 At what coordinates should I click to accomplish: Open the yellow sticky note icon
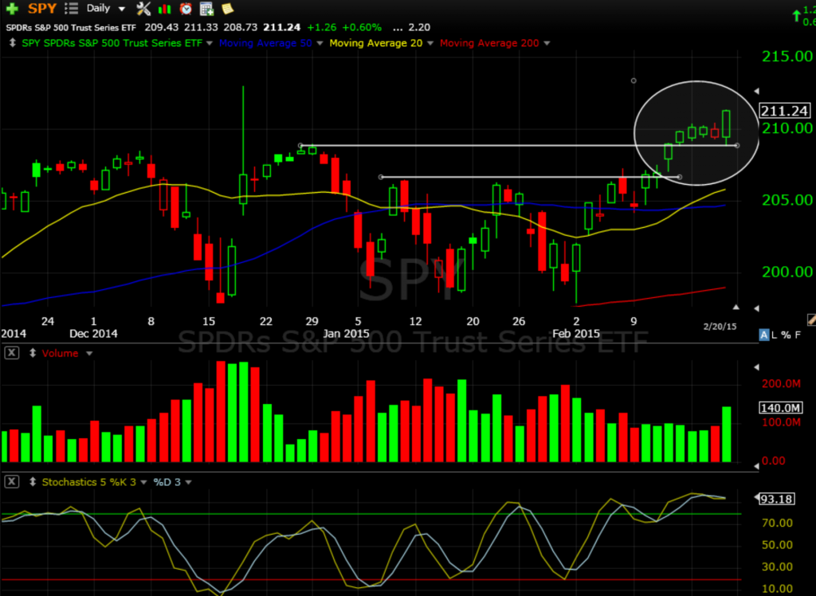[227, 8]
